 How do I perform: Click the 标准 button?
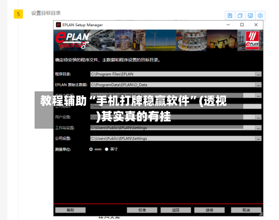click(142, 210)
